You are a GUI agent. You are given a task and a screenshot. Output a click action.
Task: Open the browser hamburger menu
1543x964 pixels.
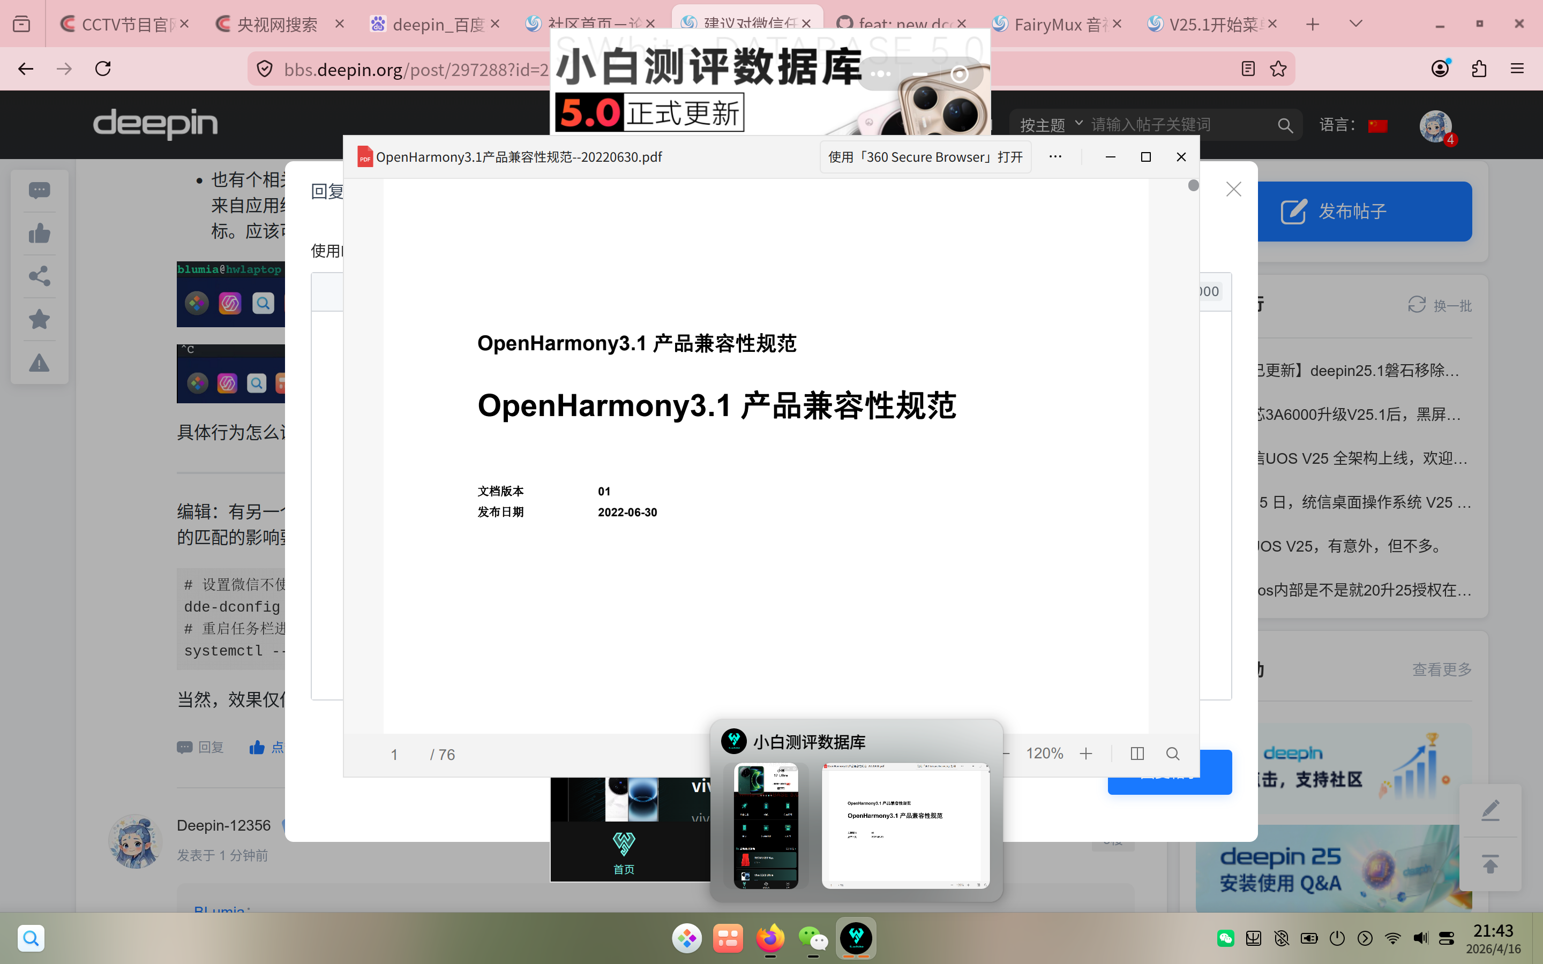click(1518, 68)
